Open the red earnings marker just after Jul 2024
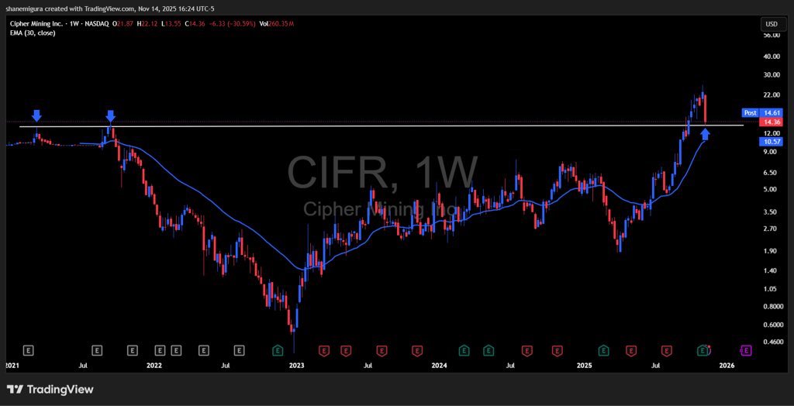The image size is (794, 406). pos(527,349)
